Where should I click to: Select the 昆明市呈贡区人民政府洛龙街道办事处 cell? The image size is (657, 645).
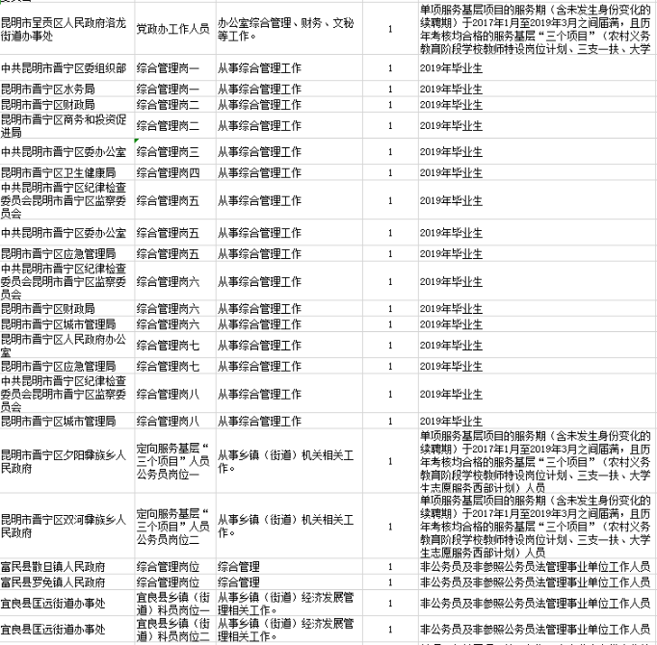click(66, 29)
